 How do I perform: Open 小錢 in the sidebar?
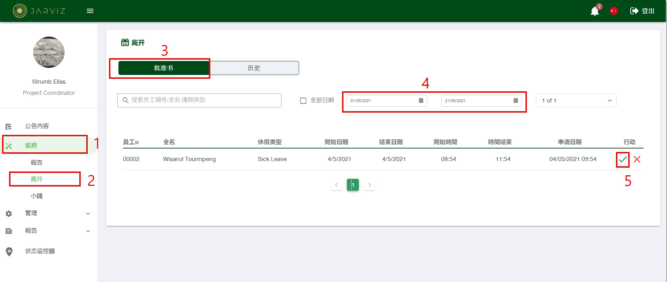click(37, 196)
